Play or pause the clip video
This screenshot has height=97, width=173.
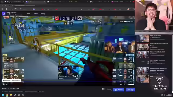4,84
